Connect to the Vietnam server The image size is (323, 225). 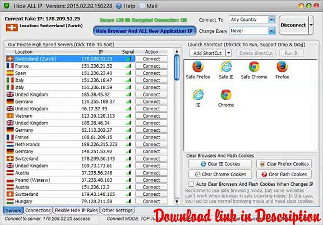[x=152, y=116]
